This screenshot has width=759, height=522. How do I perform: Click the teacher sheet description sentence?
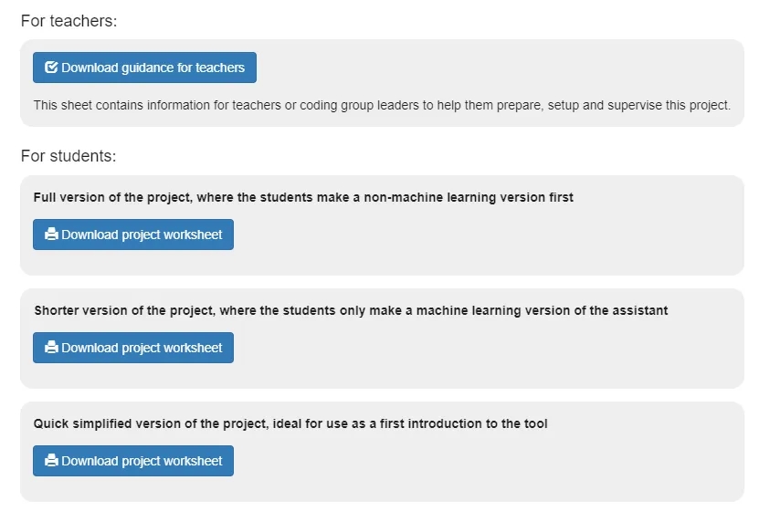point(382,105)
